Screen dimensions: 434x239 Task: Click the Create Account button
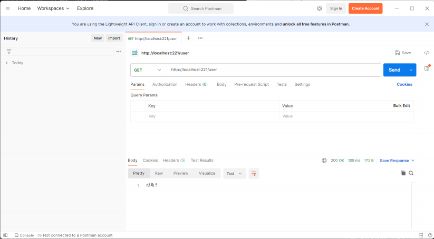click(365, 8)
